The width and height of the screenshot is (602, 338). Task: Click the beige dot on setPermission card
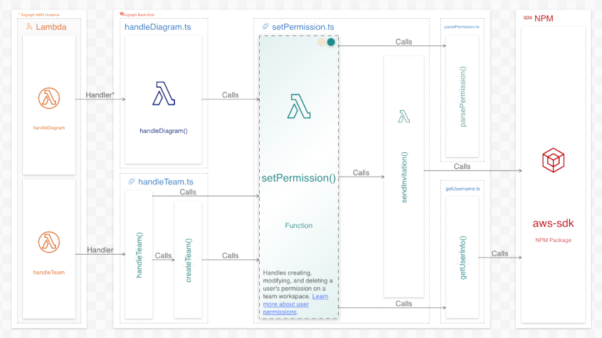[322, 42]
